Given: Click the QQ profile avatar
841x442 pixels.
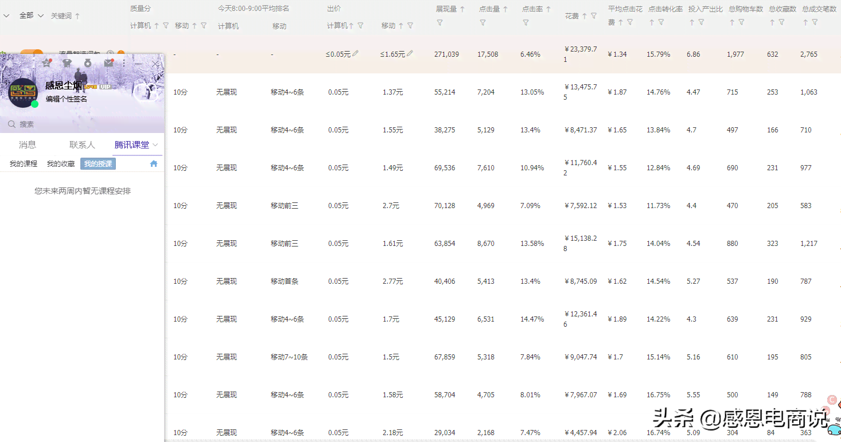Looking at the screenshot, I should point(24,92).
